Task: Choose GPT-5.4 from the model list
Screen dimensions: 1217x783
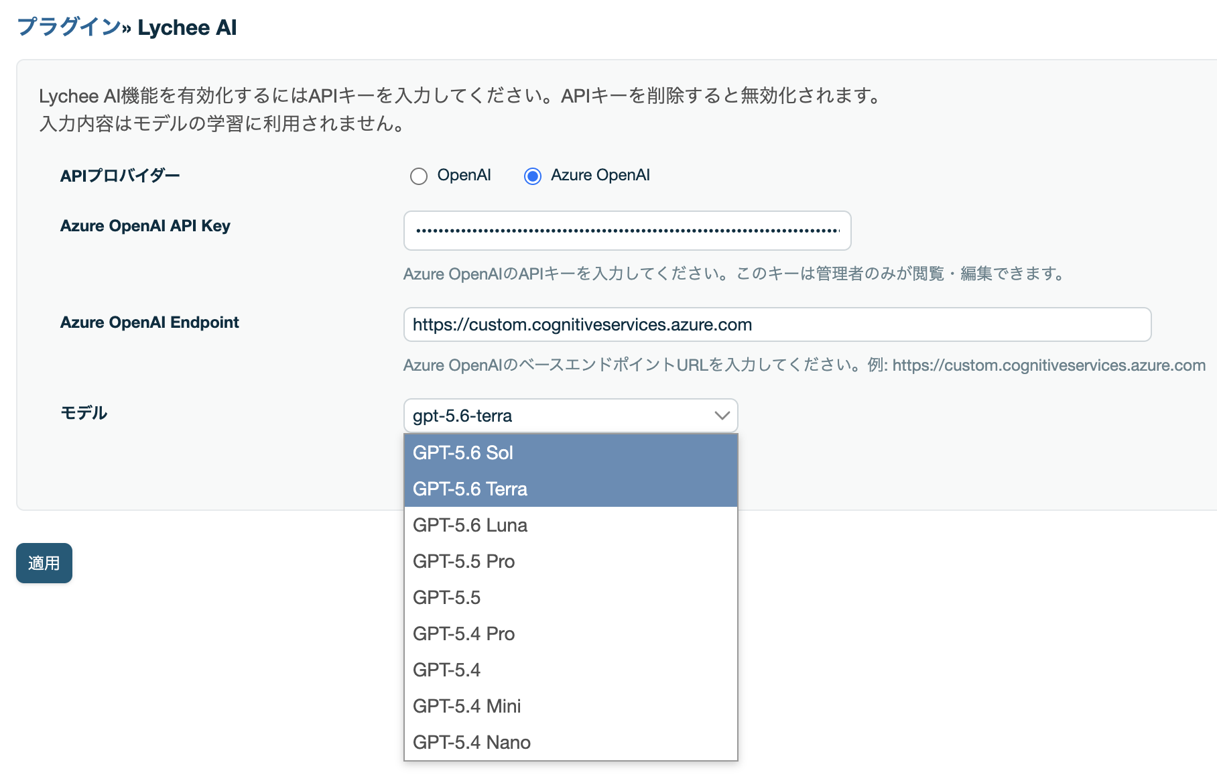Action: pos(571,670)
